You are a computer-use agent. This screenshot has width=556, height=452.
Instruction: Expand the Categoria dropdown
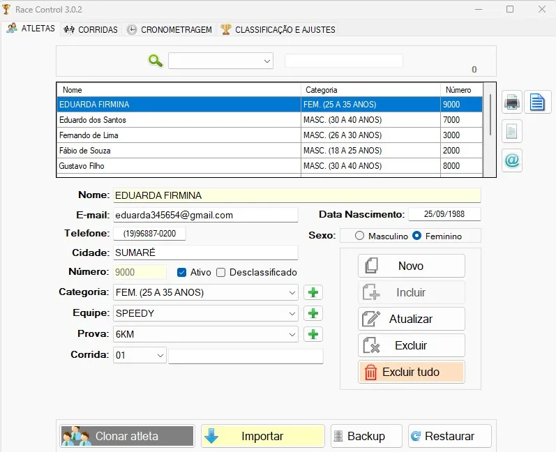[x=291, y=292]
